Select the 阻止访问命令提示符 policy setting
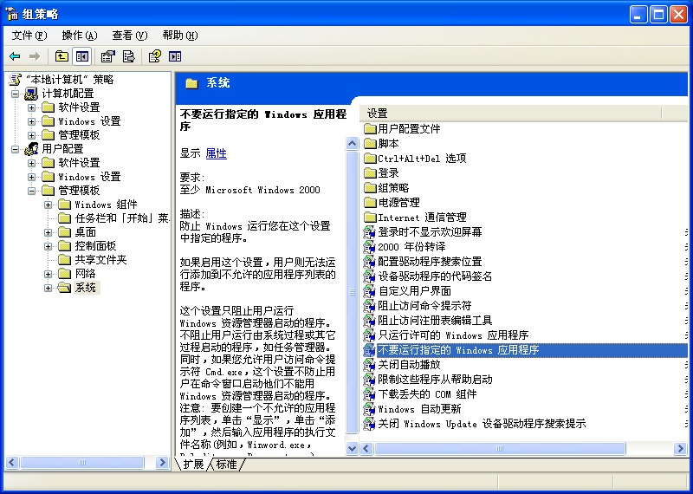693x494 pixels. [x=424, y=306]
